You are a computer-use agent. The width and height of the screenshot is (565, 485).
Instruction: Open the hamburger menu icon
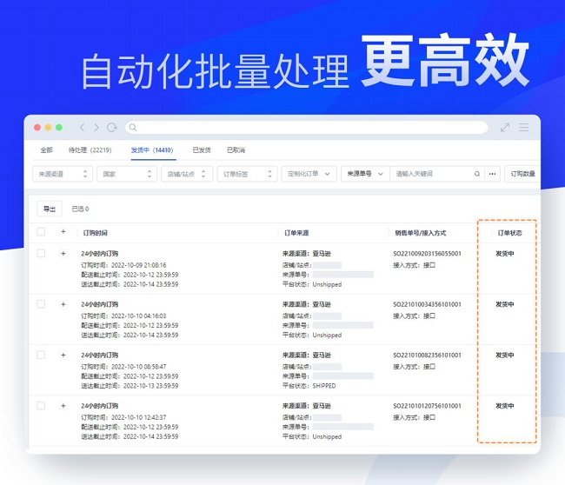coord(524,127)
